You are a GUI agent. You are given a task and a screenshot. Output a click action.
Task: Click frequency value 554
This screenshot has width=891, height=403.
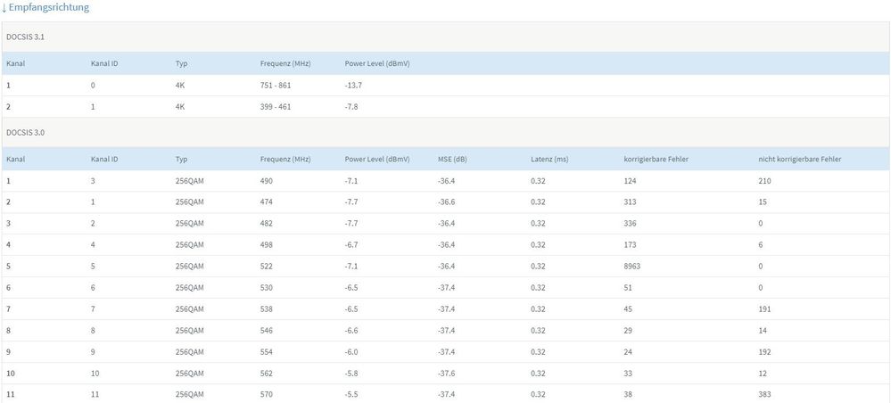tap(267, 352)
